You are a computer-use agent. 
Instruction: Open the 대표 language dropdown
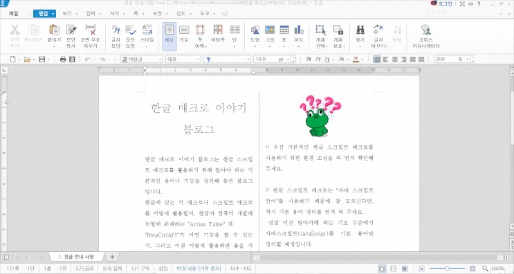click(x=183, y=60)
